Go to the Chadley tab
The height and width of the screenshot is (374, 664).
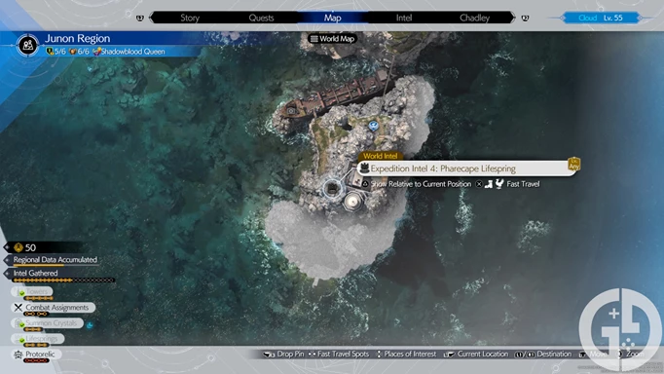(475, 18)
